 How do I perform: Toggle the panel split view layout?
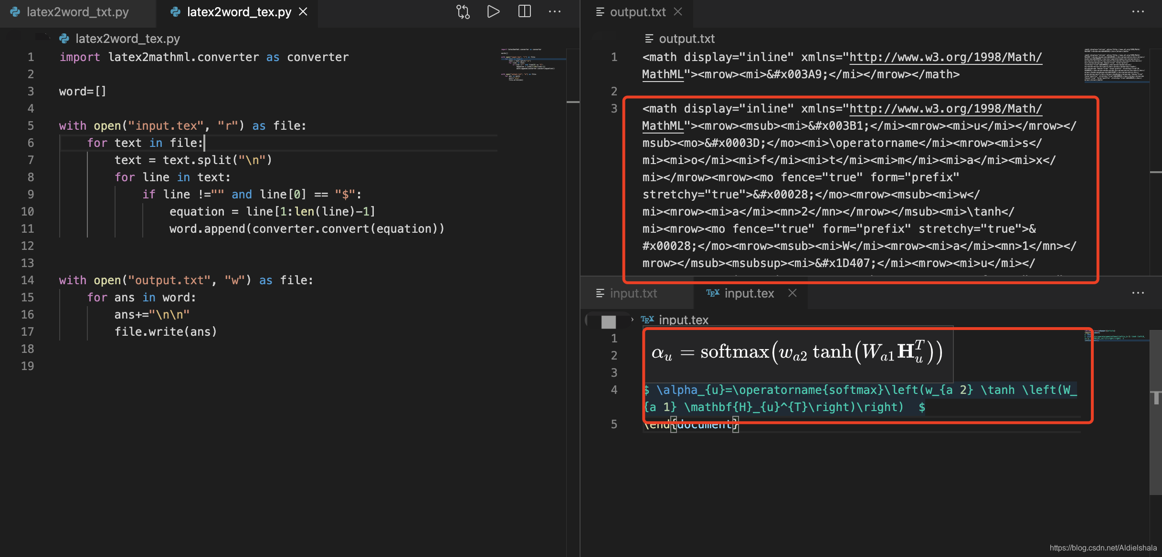[525, 11]
